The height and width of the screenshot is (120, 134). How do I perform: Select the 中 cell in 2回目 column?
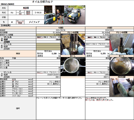[97, 70]
